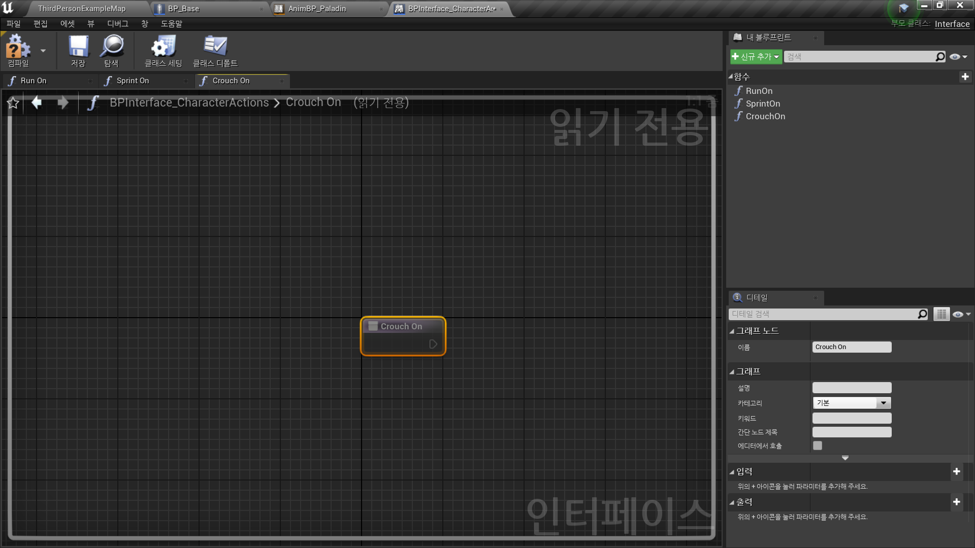
Task: Switch to the Sprint On graph tab
Action: pos(133,81)
